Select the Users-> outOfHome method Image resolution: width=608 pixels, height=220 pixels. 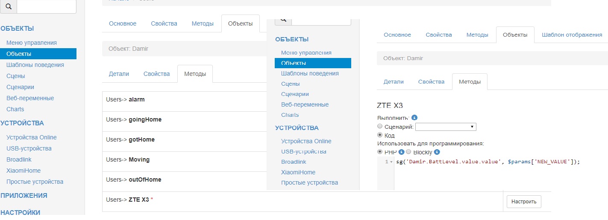tap(145, 179)
